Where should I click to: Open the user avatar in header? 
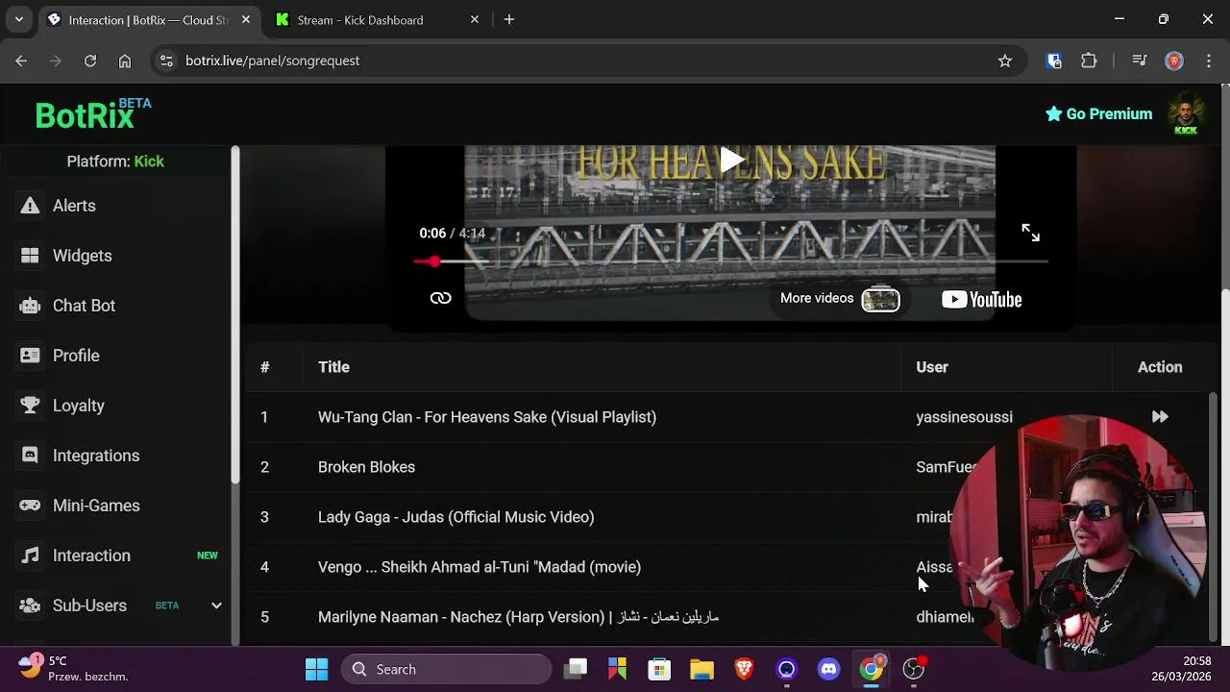point(1186,113)
